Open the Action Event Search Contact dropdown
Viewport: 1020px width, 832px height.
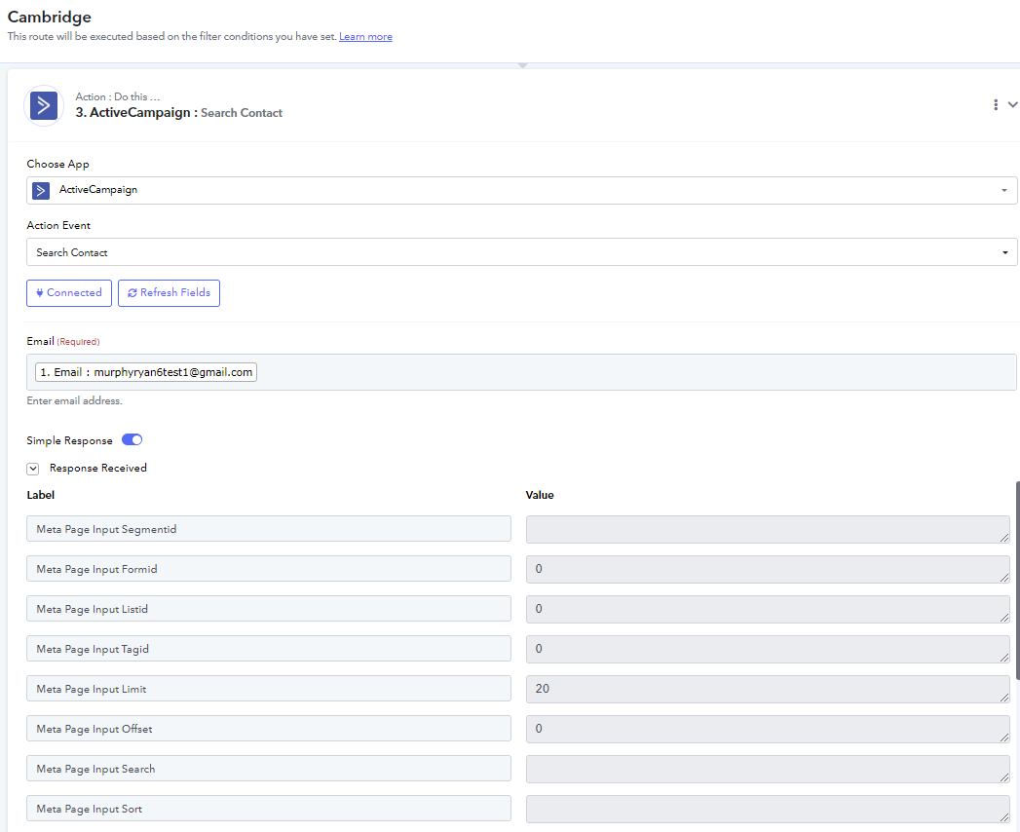[522, 251]
